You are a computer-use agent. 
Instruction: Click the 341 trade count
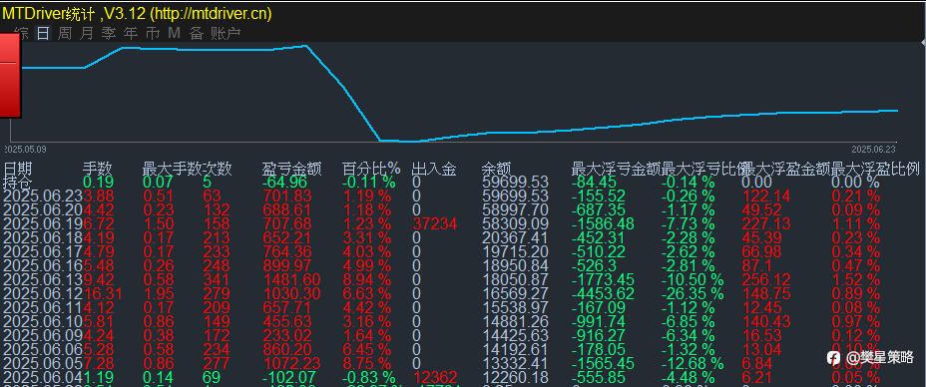click(217, 279)
